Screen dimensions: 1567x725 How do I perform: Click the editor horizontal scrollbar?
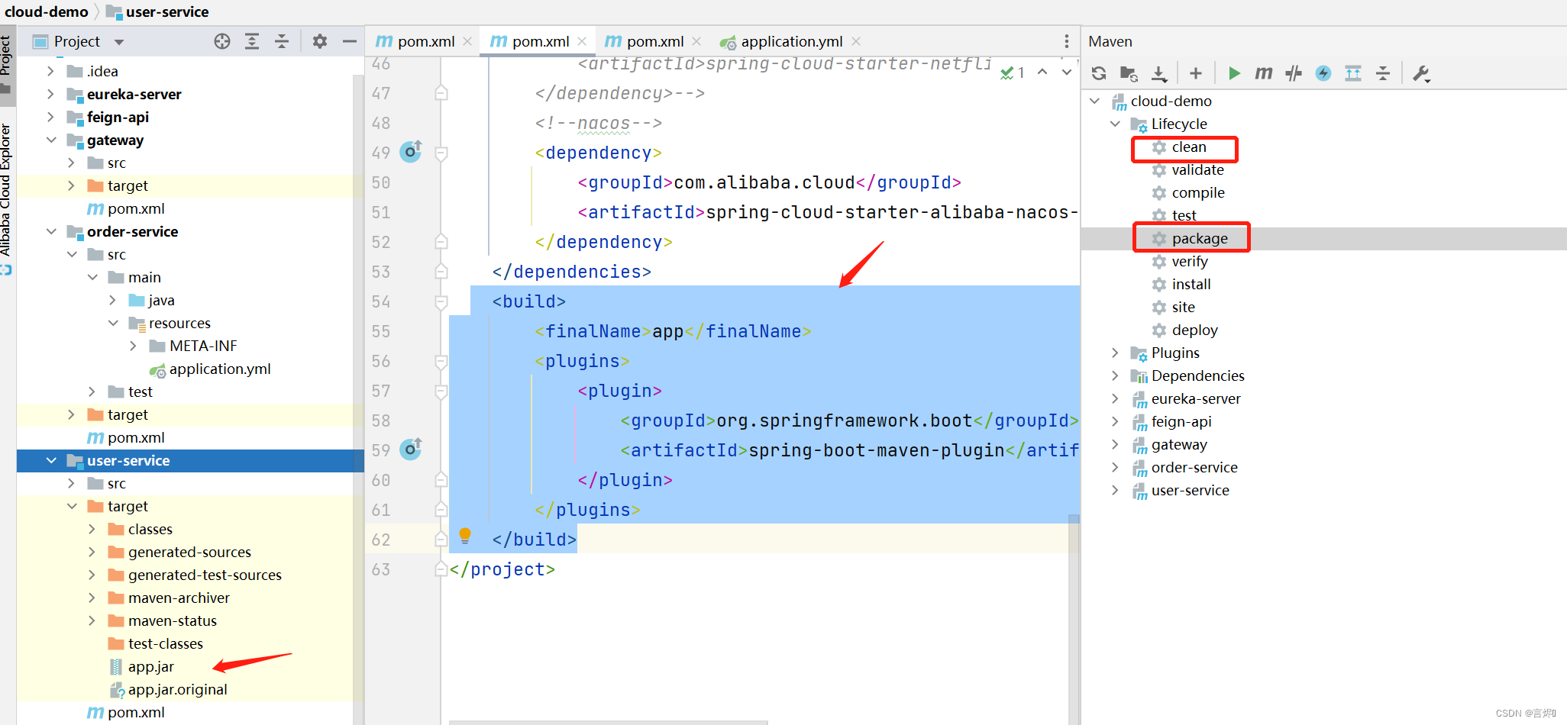608,722
